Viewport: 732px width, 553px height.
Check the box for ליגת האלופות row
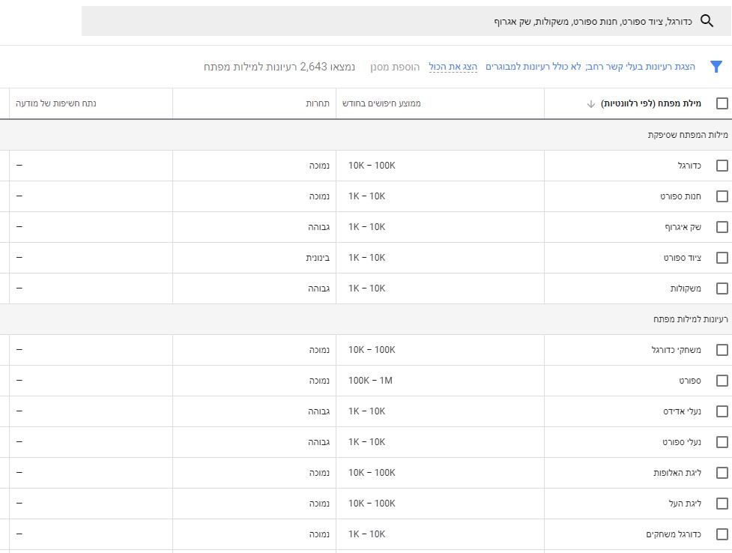pyautogui.click(x=722, y=473)
